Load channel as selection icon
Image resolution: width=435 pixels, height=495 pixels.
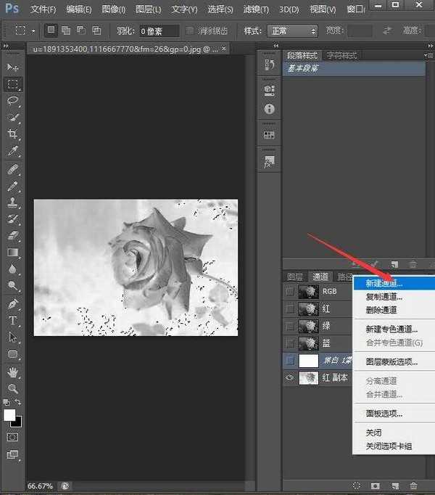(x=357, y=485)
